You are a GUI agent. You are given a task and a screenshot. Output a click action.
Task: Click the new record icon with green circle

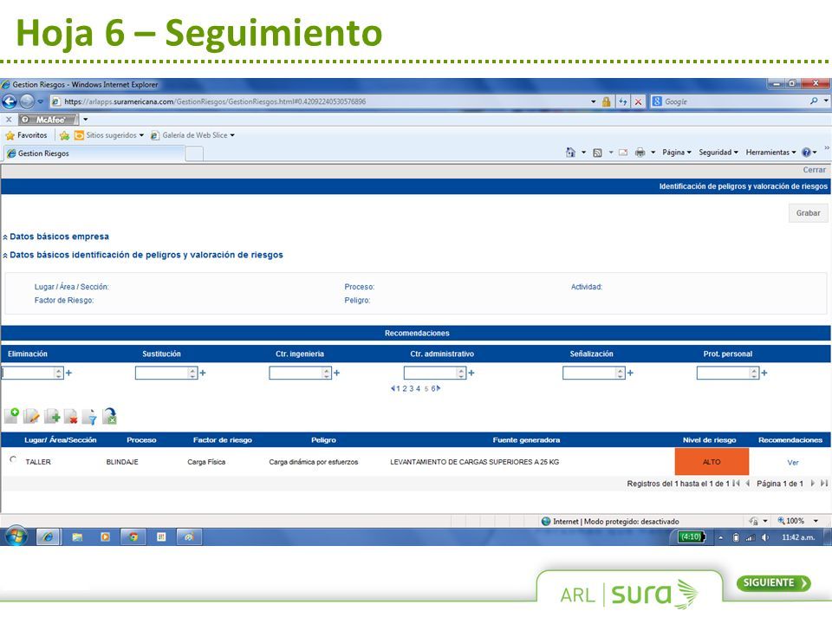[11, 416]
